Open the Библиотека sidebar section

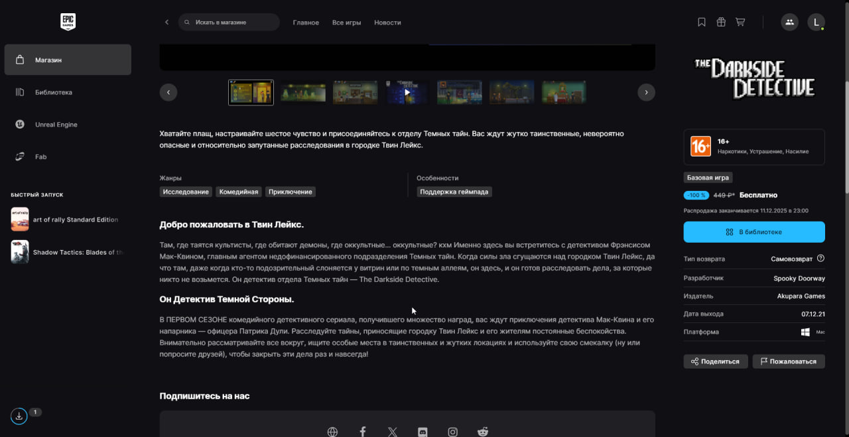54,92
